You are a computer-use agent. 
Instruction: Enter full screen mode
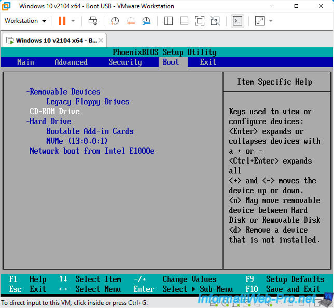pos(200,21)
